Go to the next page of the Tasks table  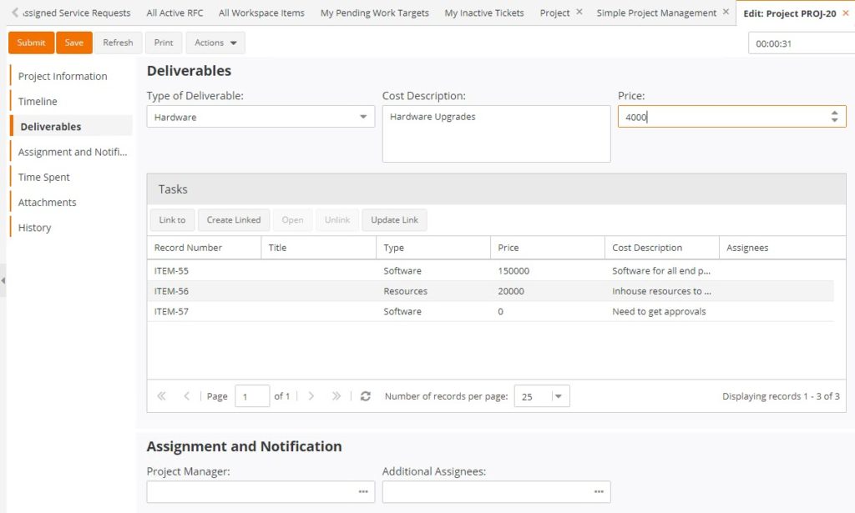pyautogui.click(x=311, y=396)
